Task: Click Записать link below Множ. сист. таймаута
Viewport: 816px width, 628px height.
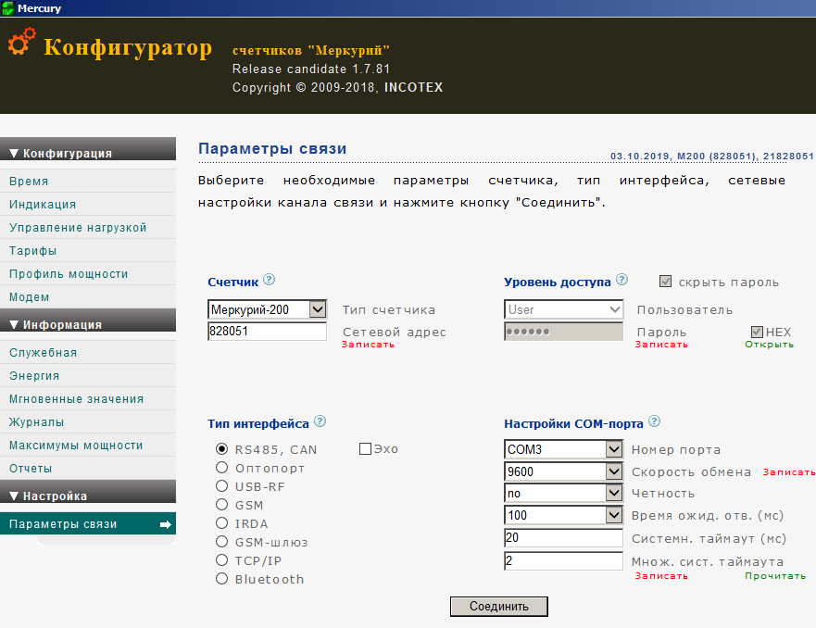Action: [x=661, y=576]
